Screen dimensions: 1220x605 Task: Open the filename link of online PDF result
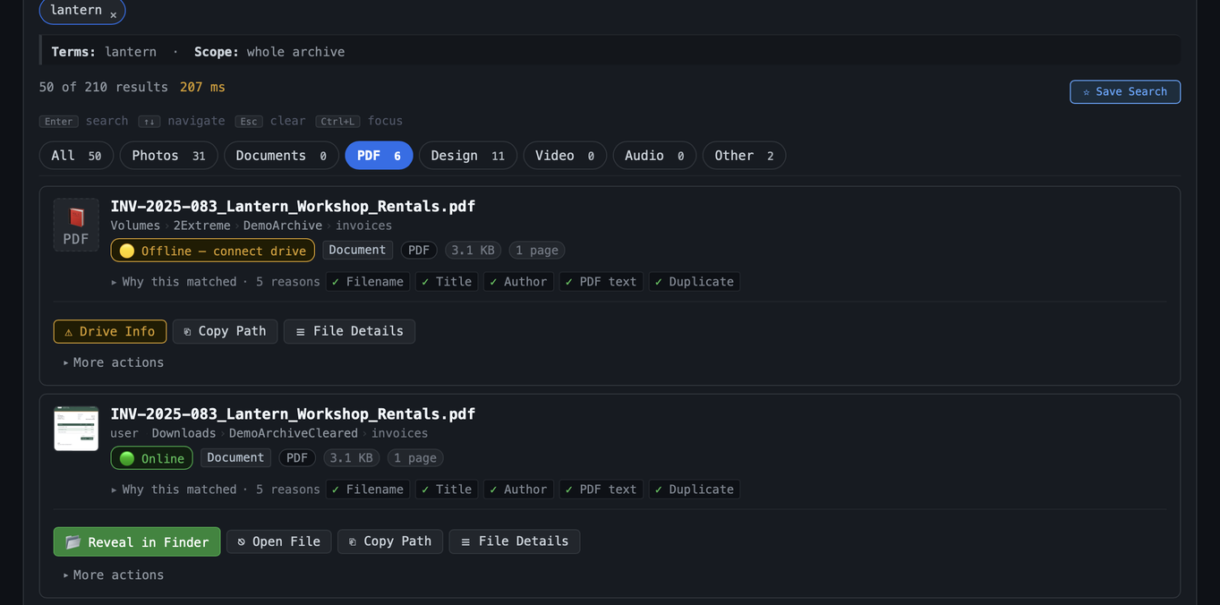[293, 413]
